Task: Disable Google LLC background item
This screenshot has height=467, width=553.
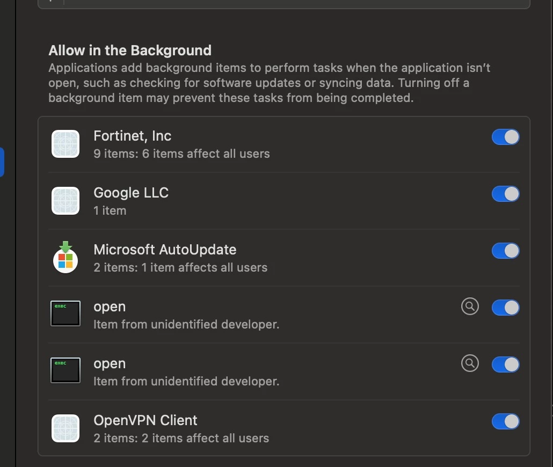Action: point(505,194)
